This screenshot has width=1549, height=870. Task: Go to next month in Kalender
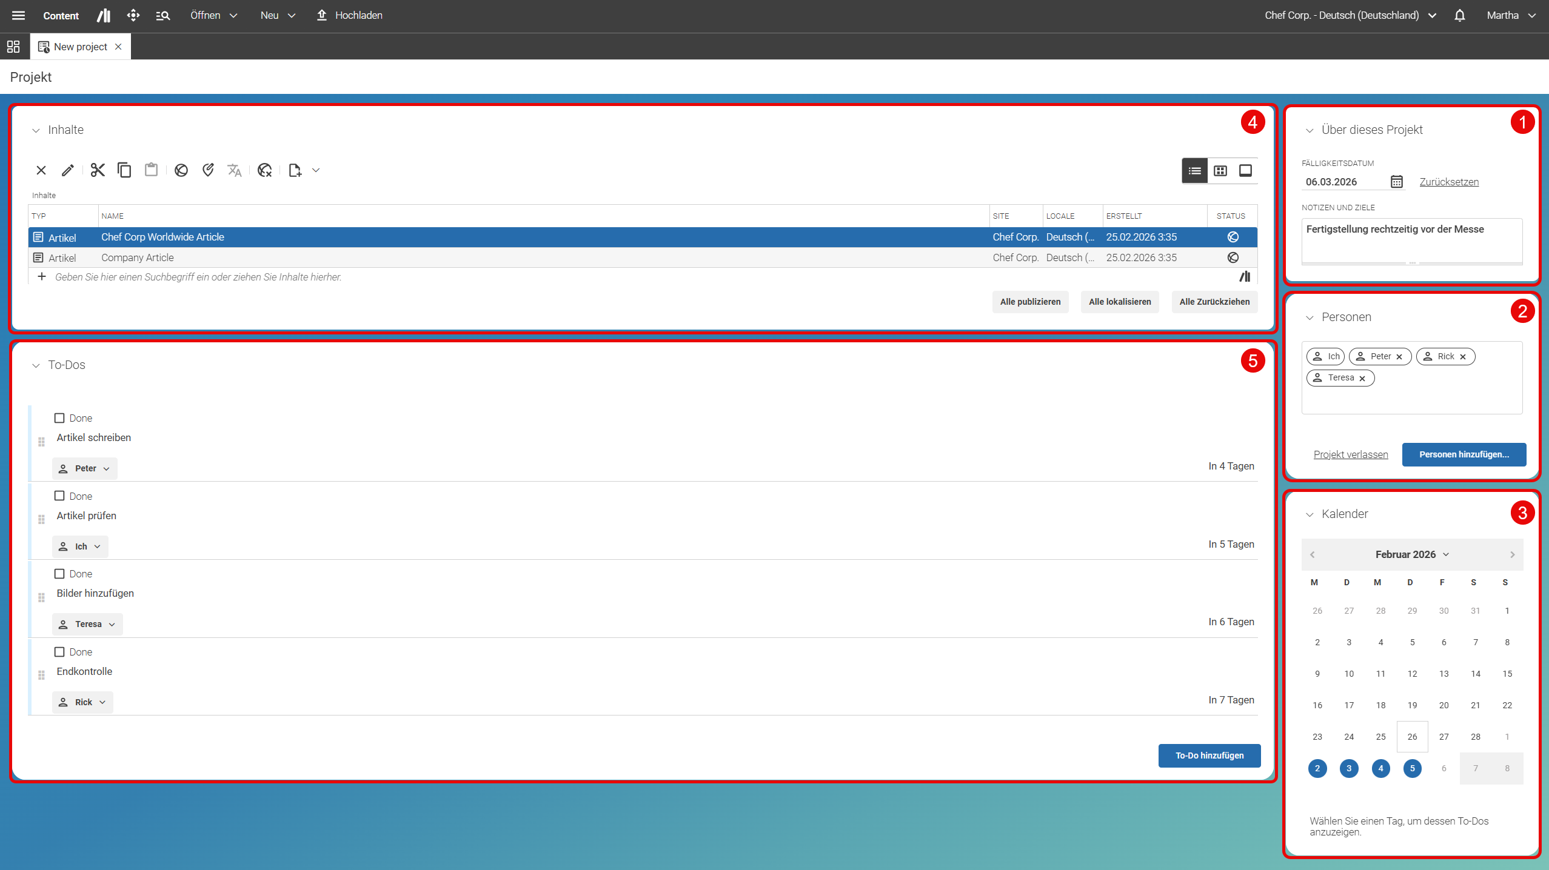point(1512,554)
